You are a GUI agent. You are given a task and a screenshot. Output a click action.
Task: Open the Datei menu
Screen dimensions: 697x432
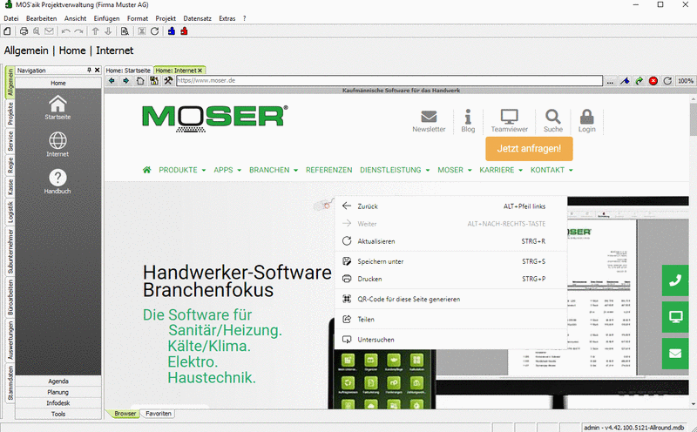tap(11, 18)
